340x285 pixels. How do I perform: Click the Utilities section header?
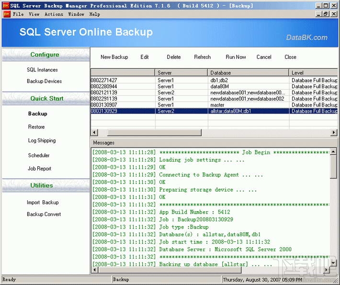pyautogui.click(x=46, y=185)
